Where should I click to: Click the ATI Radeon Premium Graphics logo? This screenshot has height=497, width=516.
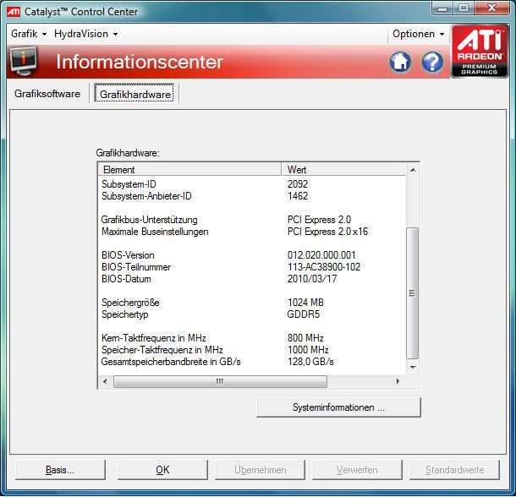[480, 51]
